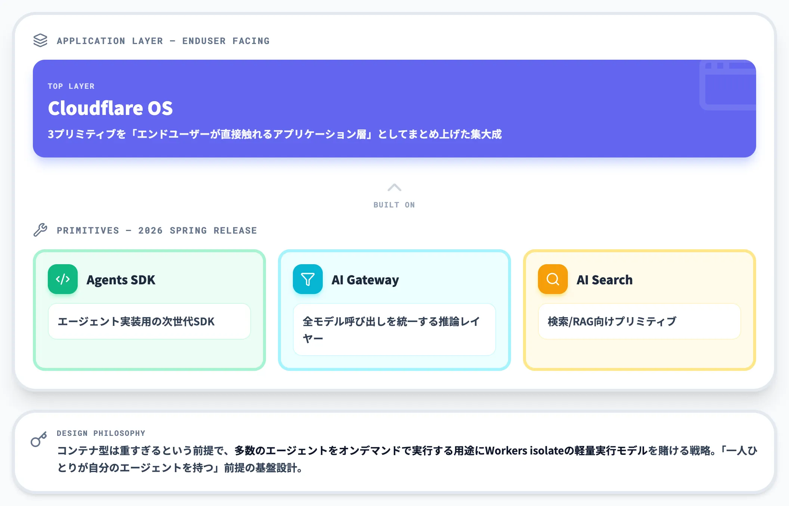The height and width of the screenshot is (506, 789).
Task: Click the Cloudflare OS Japanese subtitle line
Action: click(275, 134)
